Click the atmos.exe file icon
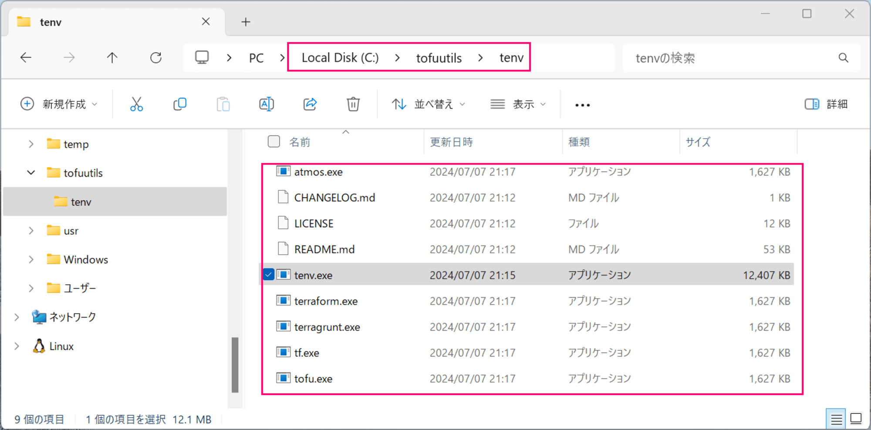 (x=284, y=171)
